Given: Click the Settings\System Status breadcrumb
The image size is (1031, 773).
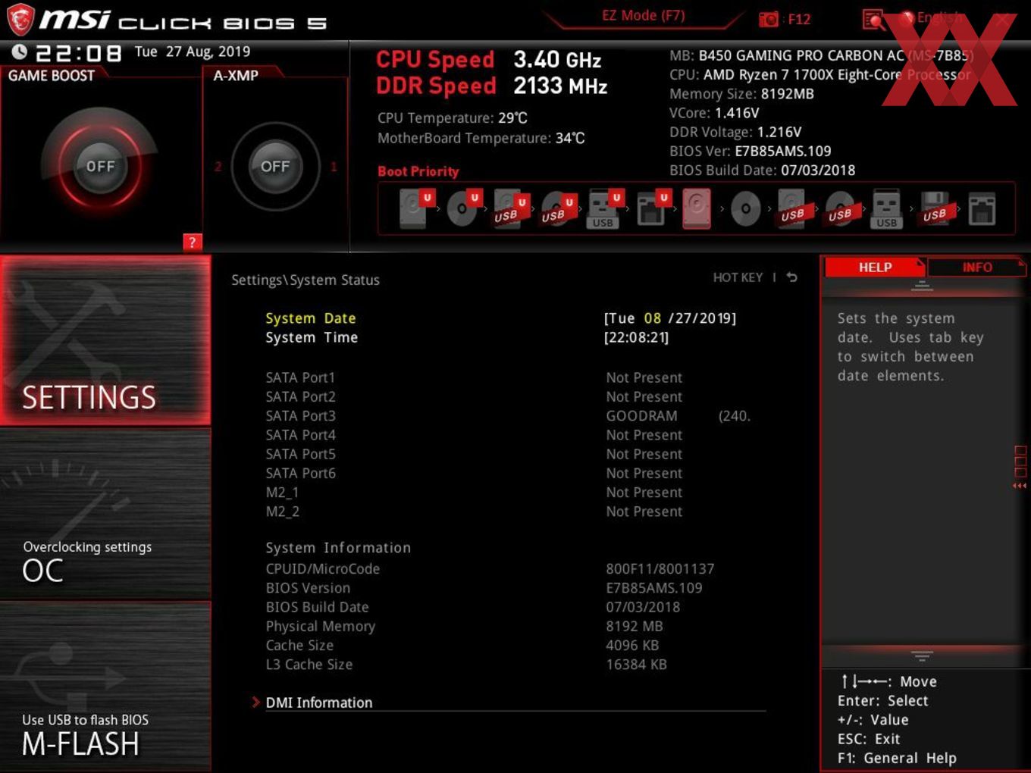Looking at the screenshot, I should point(306,280).
